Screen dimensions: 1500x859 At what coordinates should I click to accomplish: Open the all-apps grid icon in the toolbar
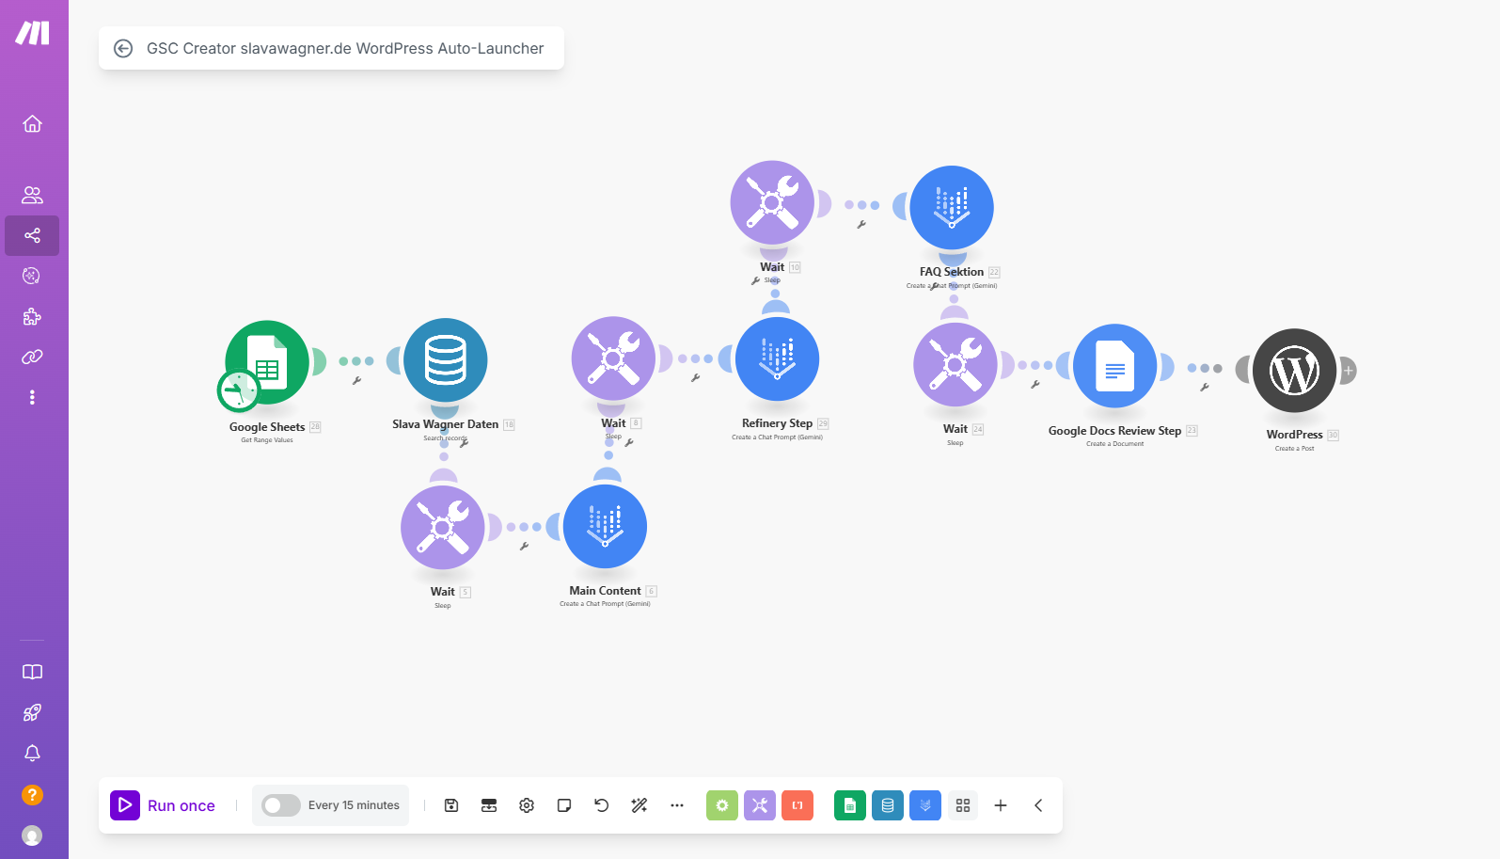(963, 805)
